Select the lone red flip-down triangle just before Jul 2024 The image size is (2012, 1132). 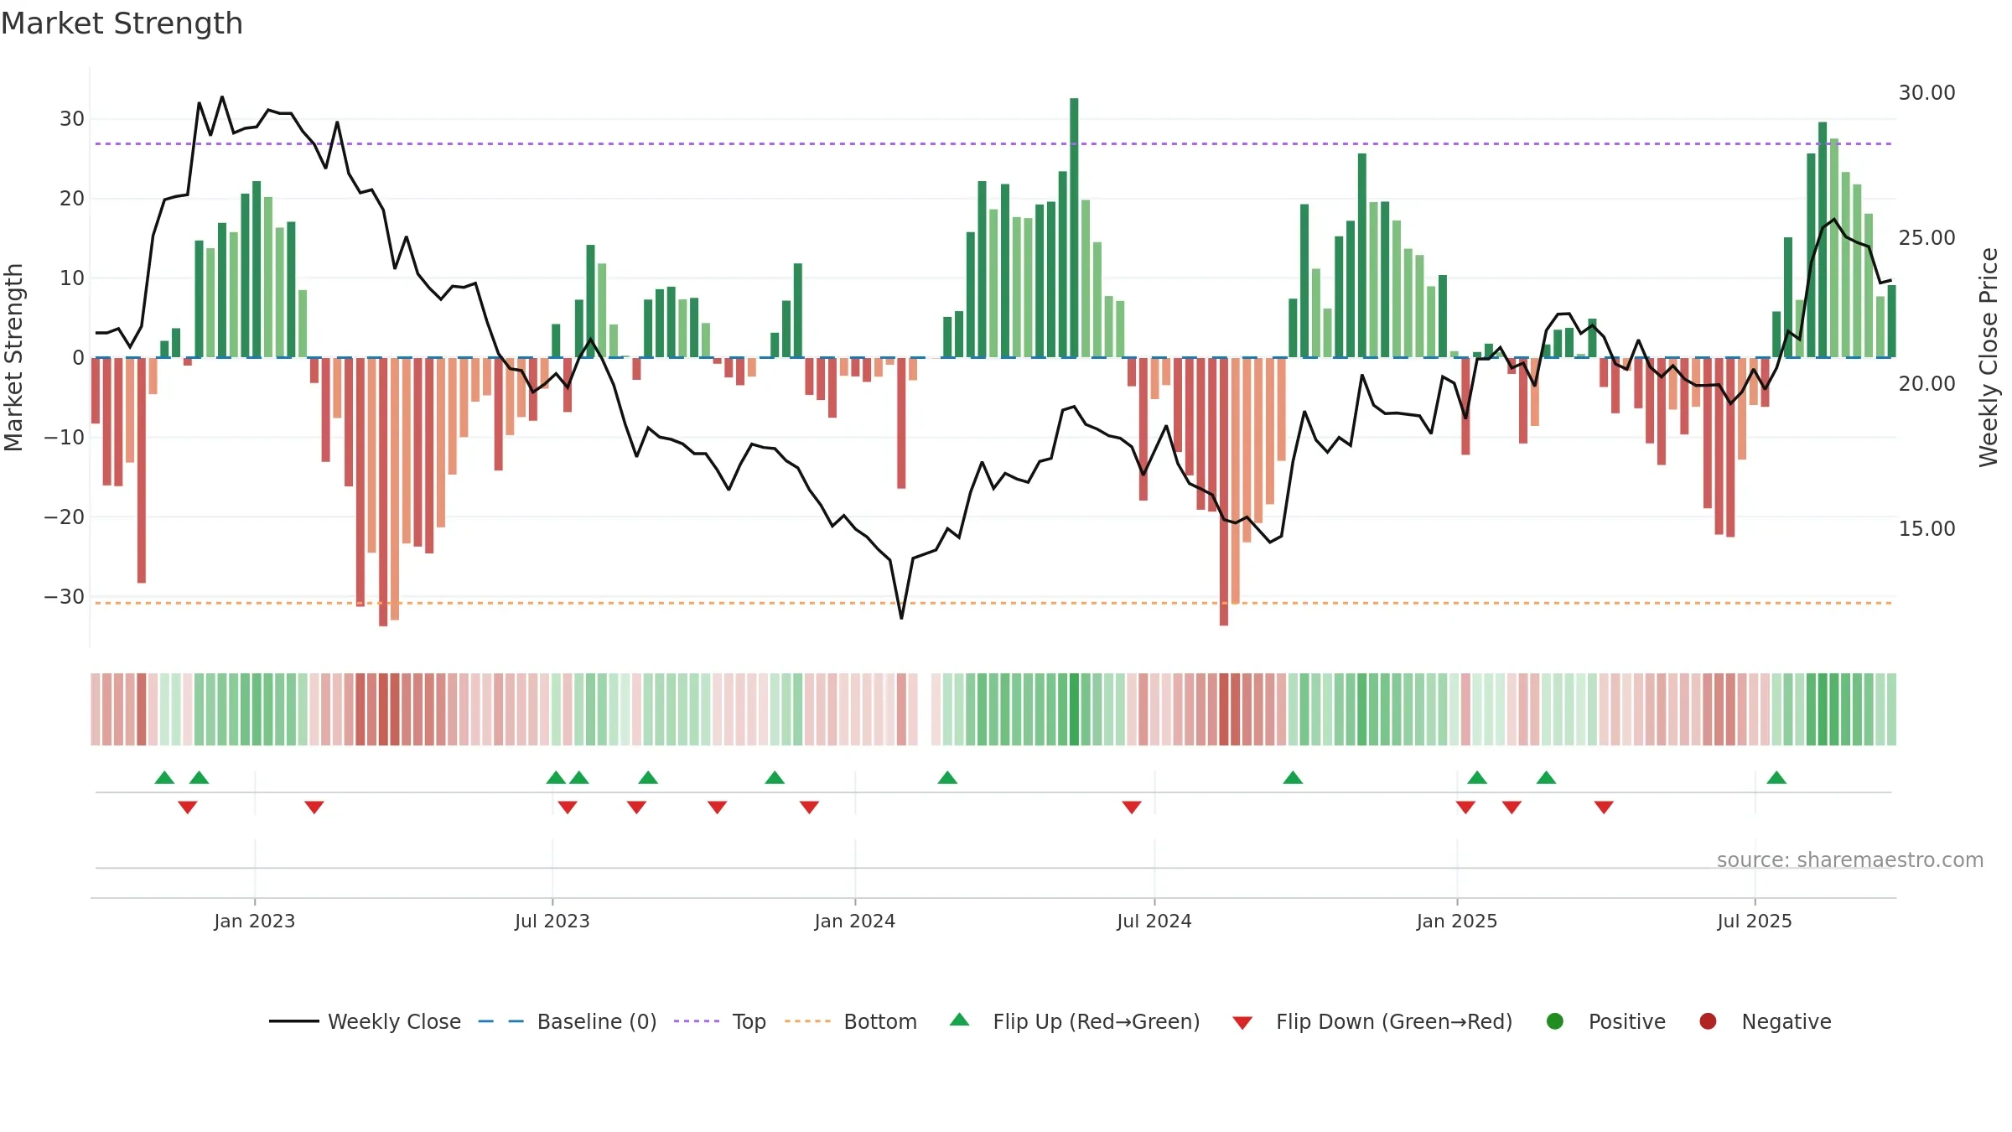tap(1132, 807)
